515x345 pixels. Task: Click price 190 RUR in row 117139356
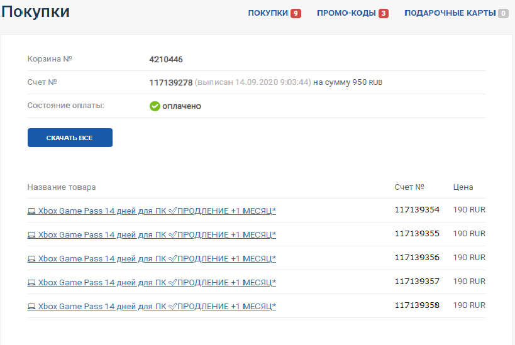click(x=469, y=258)
